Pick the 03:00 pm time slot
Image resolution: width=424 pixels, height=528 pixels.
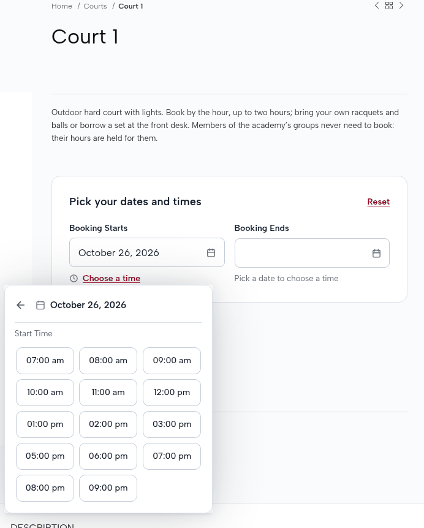(x=172, y=424)
